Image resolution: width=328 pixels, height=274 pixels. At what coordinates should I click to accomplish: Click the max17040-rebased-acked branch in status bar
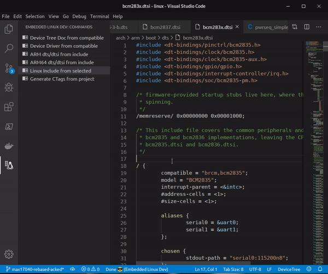point(35,270)
